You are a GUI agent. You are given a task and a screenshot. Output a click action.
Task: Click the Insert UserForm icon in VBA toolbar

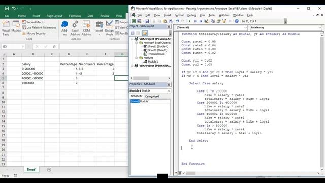(139, 21)
